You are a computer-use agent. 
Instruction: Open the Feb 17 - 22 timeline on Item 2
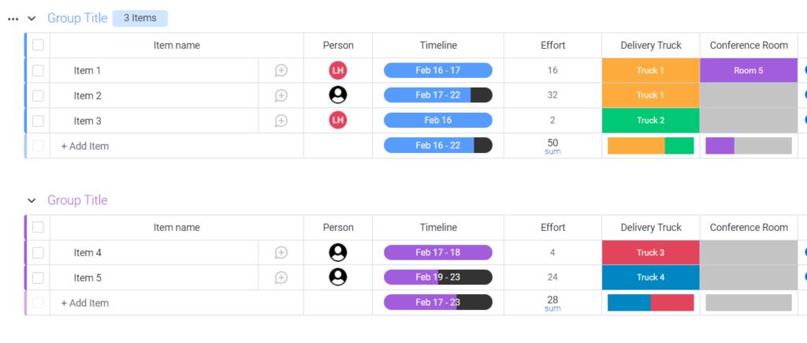point(438,95)
